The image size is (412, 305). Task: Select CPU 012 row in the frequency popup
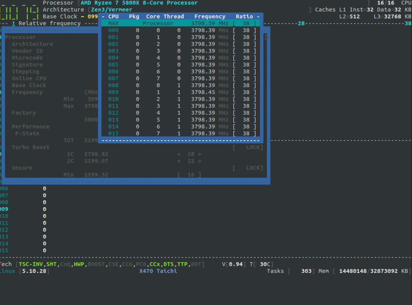(x=181, y=113)
